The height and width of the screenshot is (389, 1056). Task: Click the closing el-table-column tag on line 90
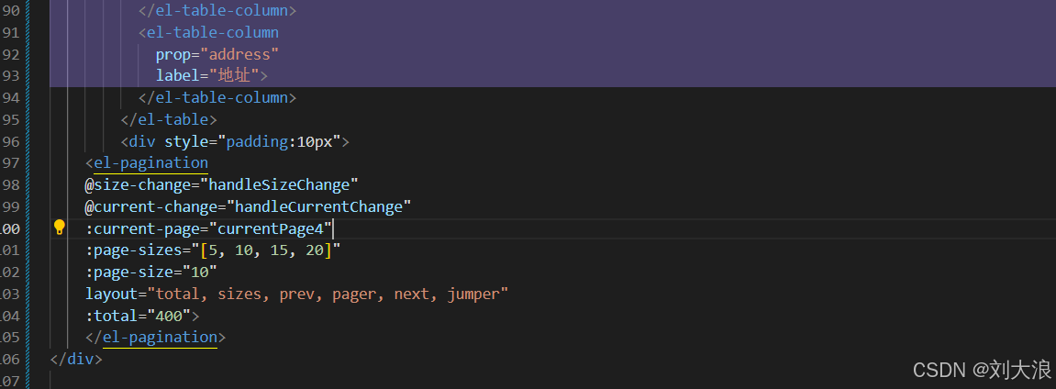[x=217, y=11]
